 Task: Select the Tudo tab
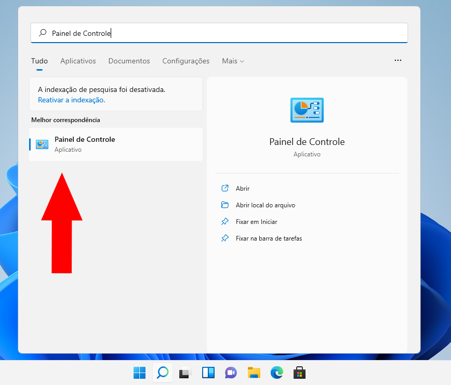[x=39, y=61]
